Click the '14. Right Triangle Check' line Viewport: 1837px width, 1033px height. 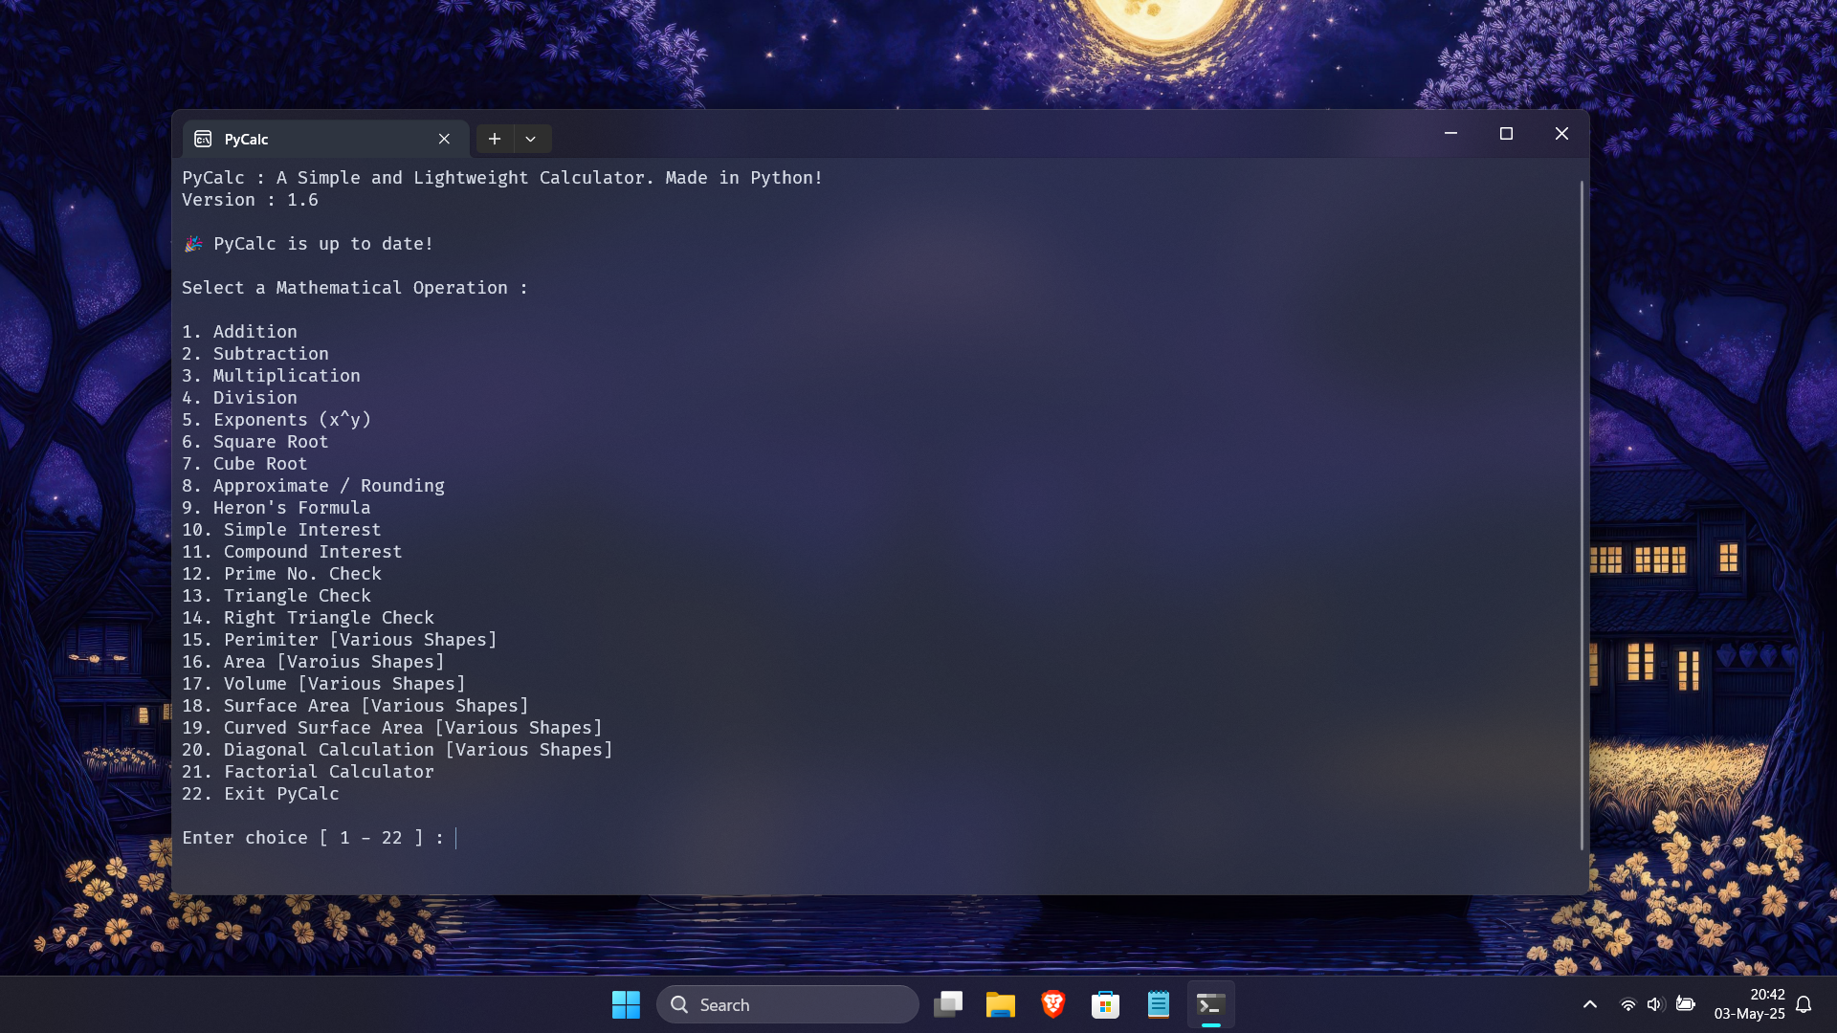tap(308, 618)
